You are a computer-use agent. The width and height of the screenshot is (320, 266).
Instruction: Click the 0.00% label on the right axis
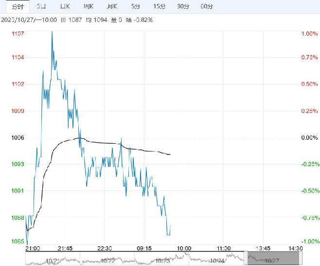(309, 138)
